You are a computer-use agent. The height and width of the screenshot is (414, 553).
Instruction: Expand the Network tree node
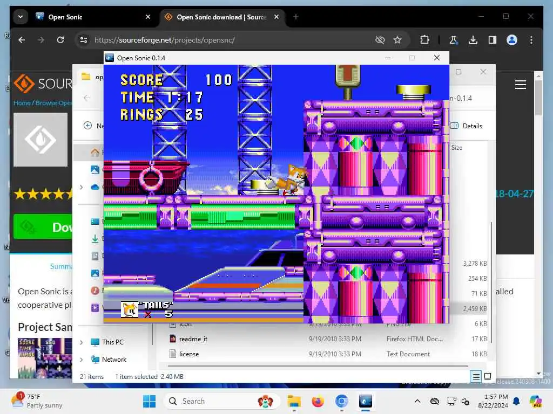pyautogui.click(x=82, y=360)
